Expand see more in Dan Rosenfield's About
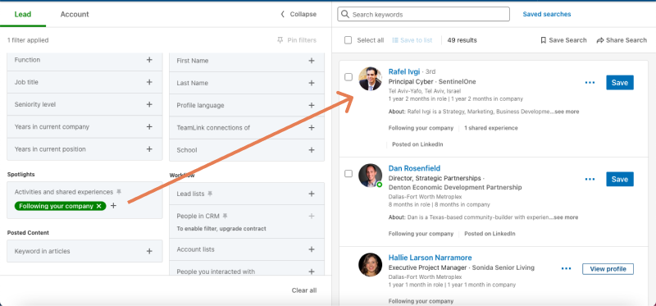Image resolution: width=656 pixels, height=306 pixels. [x=565, y=217]
